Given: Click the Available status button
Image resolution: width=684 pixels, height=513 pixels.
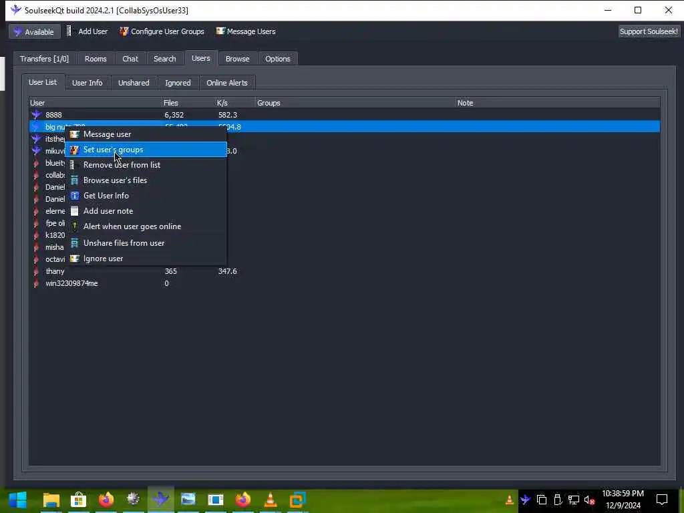Looking at the screenshot, I should click(35, 32).
